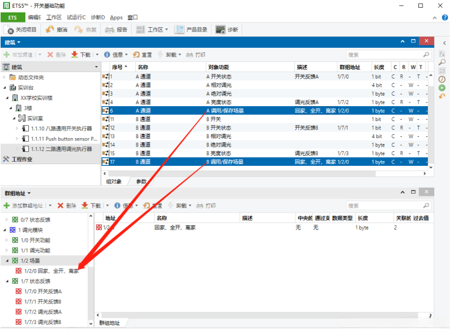Click the clock icon in right sidebar
The image size is (455, 334).
(x=442, y=79)
